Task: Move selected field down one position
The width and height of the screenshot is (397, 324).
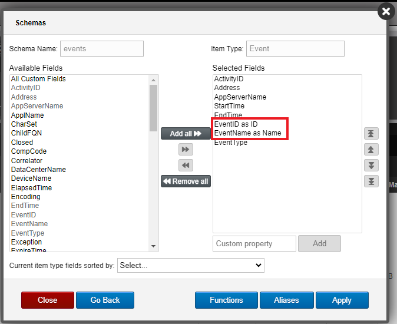Action: [371, 166]
